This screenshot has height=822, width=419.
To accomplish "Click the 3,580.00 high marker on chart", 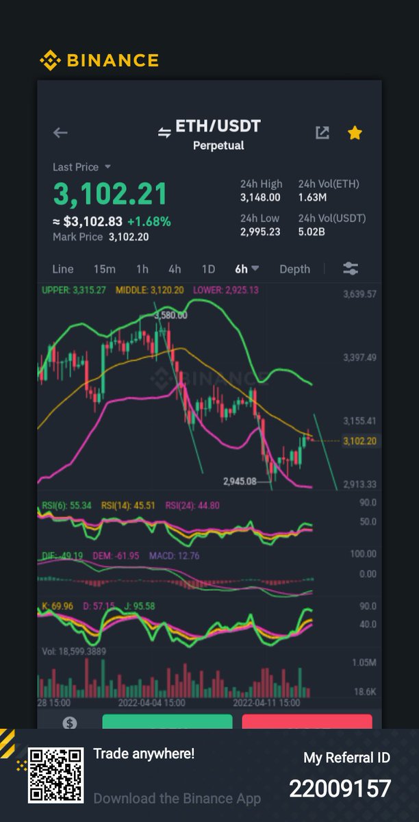I will [x=171, y=316].
